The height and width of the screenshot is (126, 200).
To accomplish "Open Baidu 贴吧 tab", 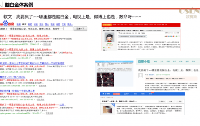I will tap(30, 24).
